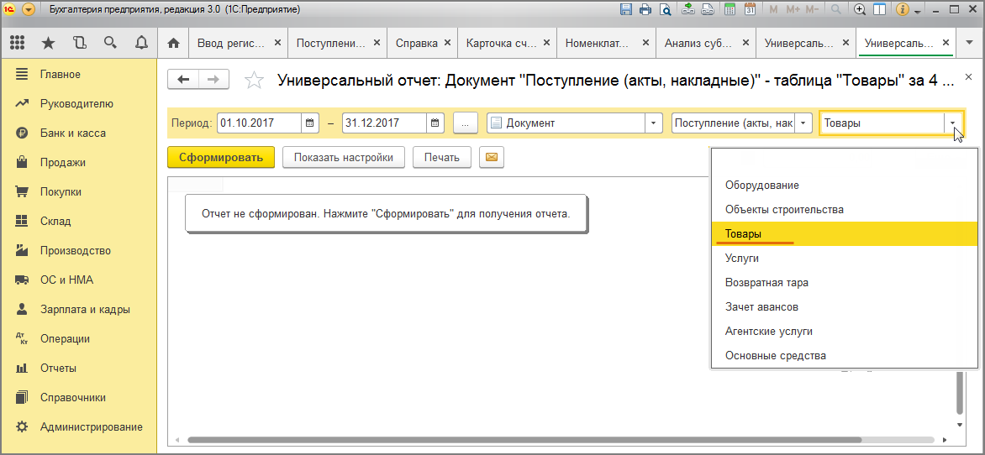Viewport: 985px width, 455px height.
Task: Open the information (i) icon
Action: point(903,9)
